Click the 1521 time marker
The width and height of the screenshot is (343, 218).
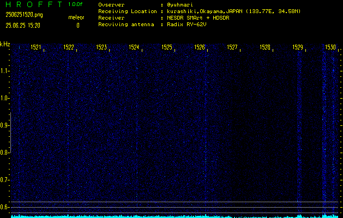click(x=36, y=47)
